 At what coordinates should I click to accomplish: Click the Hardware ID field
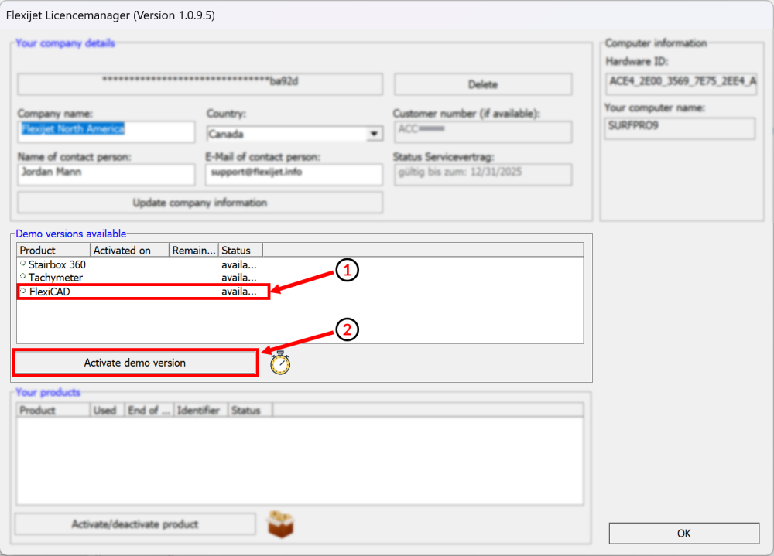(x=680, y=84)
